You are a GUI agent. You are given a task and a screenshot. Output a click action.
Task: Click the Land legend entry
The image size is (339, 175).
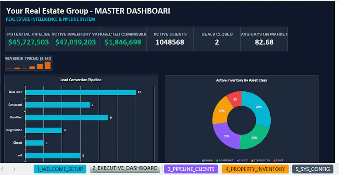pyautogui.click(x=278, y=160)
